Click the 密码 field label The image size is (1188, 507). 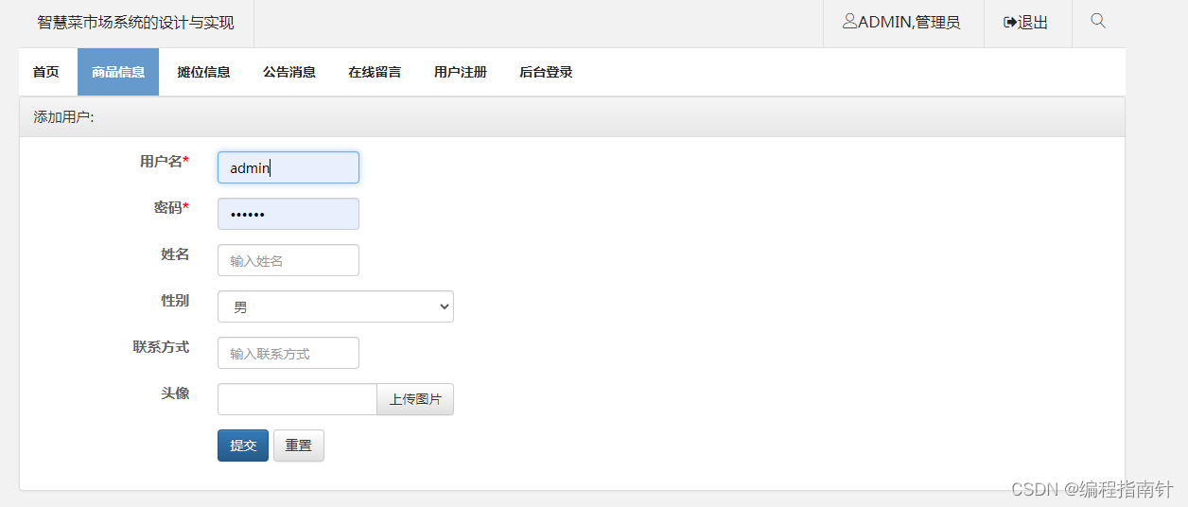[x=171, y=208]
